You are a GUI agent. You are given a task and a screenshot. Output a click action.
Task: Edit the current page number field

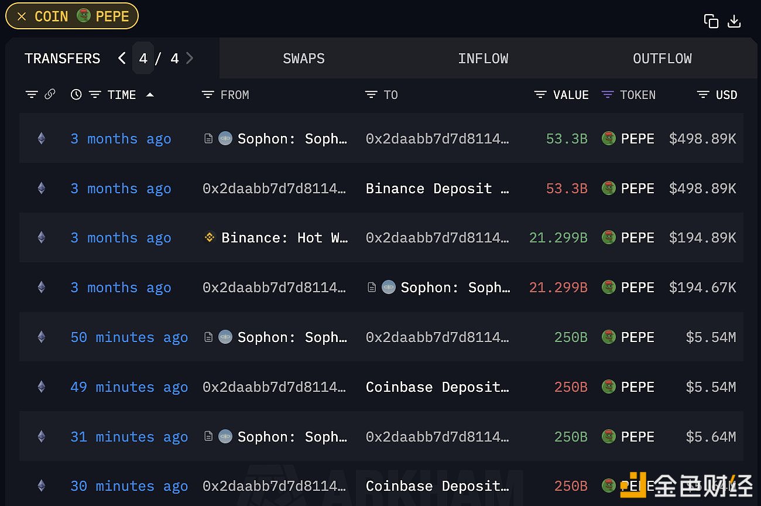pos(143,58)
